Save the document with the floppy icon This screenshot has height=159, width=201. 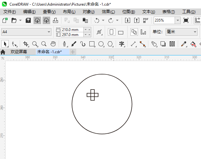coord(28,20)
